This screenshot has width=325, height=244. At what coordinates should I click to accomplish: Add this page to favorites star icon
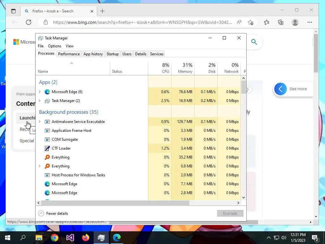click(250, 22)
